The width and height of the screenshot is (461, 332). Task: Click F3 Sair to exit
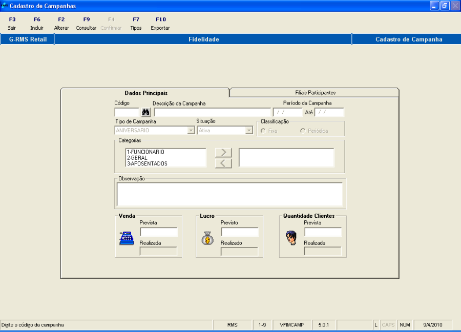click(x=12, y=24)
